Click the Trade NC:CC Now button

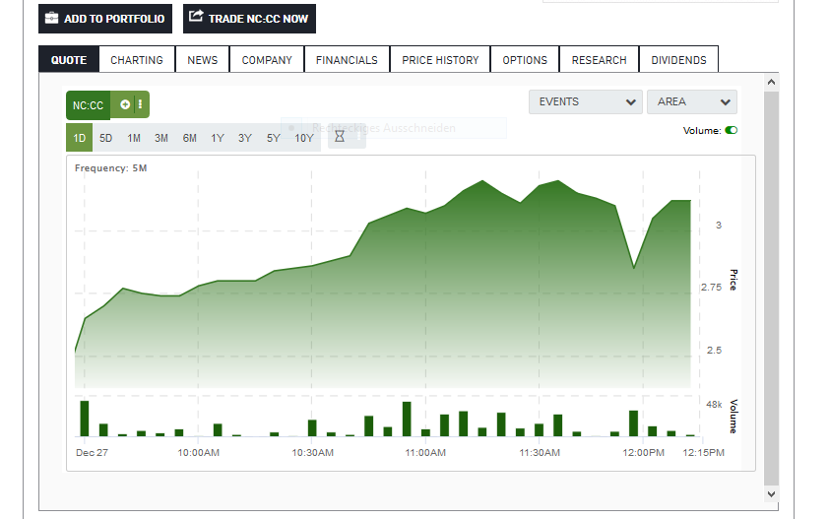coord(249,19)
